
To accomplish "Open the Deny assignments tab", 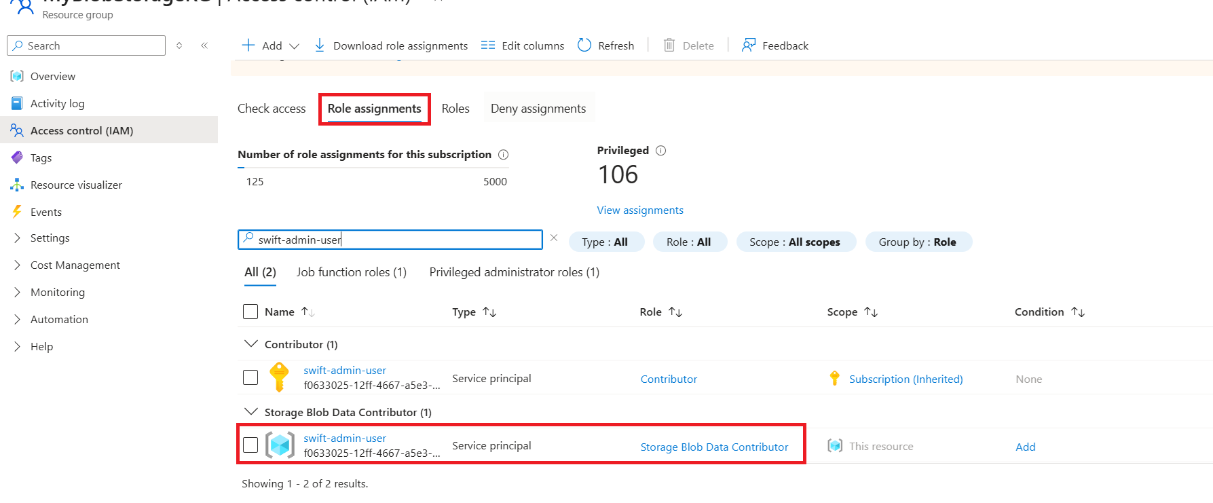I will [538, 109].
